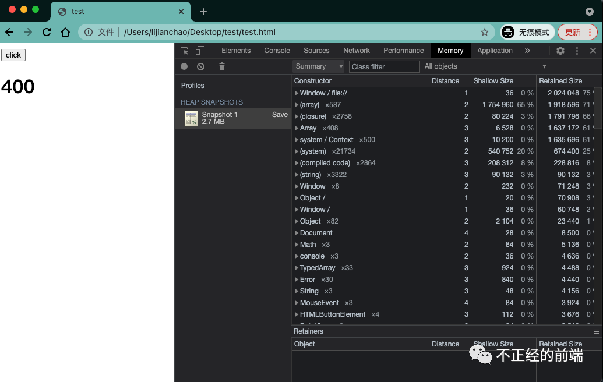The width and height of the screenshot is (603, 382).
Task: Click the test tab title
Action: coord(77,12)
